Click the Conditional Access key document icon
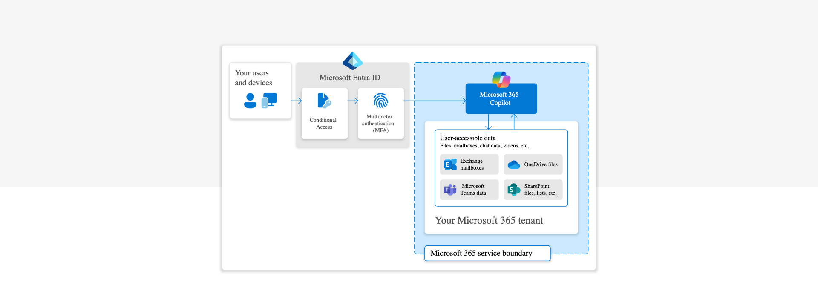 (x=324, y=101)
